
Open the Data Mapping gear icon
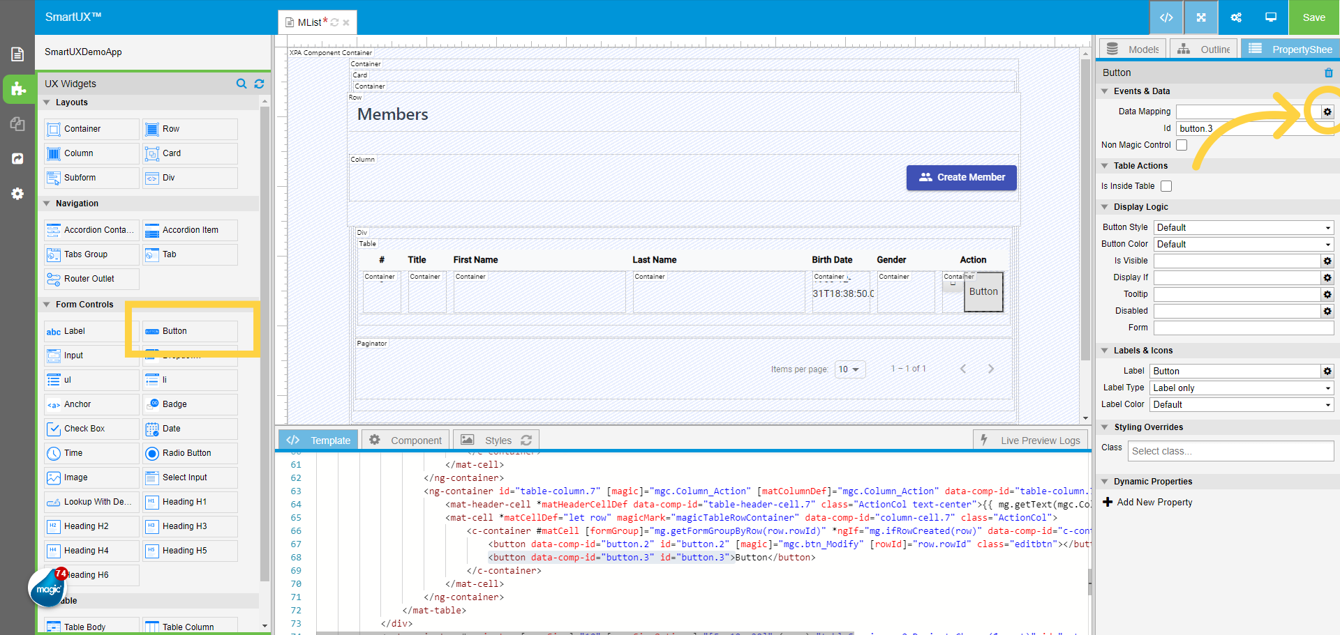coord(1327,112)
